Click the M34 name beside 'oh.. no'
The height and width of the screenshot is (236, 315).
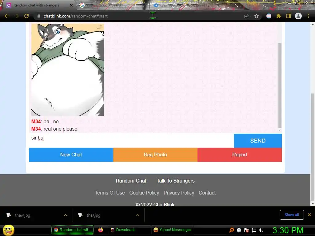coord(36,122)
